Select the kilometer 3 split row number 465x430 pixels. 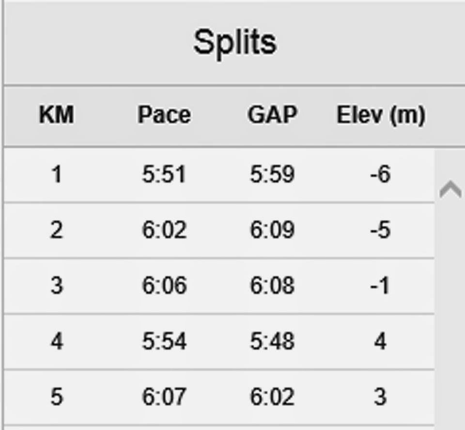click(57, 286)
